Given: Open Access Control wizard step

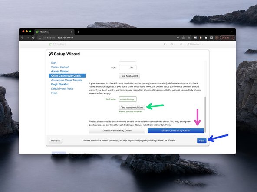Looking at the screenshot, I should click(59, 71).
